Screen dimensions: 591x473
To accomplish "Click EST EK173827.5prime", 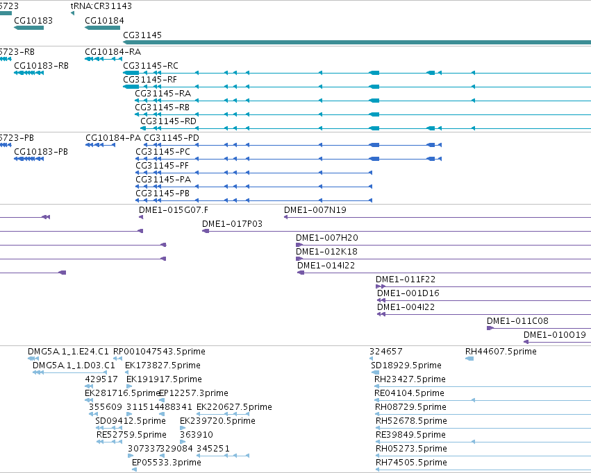I will point(163,365).
